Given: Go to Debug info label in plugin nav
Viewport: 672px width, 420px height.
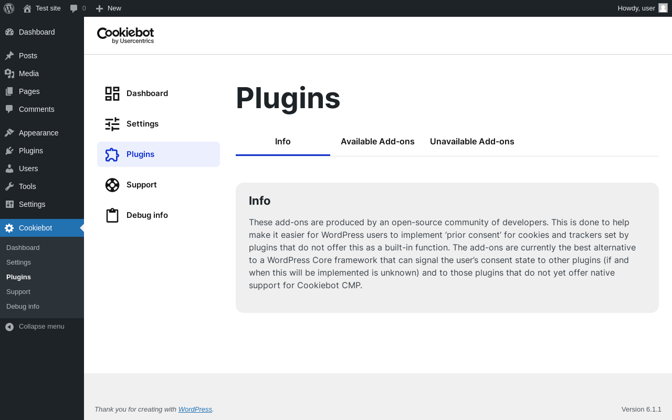Looking at the screenshot, I should (x=147, y=215).
